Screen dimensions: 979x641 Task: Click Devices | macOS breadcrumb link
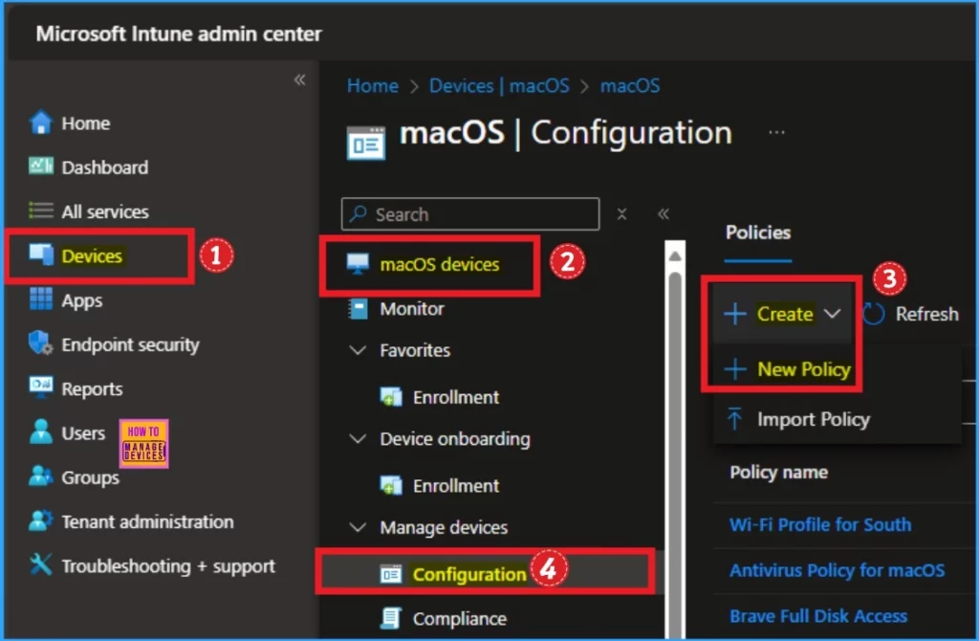click(499, 85)
